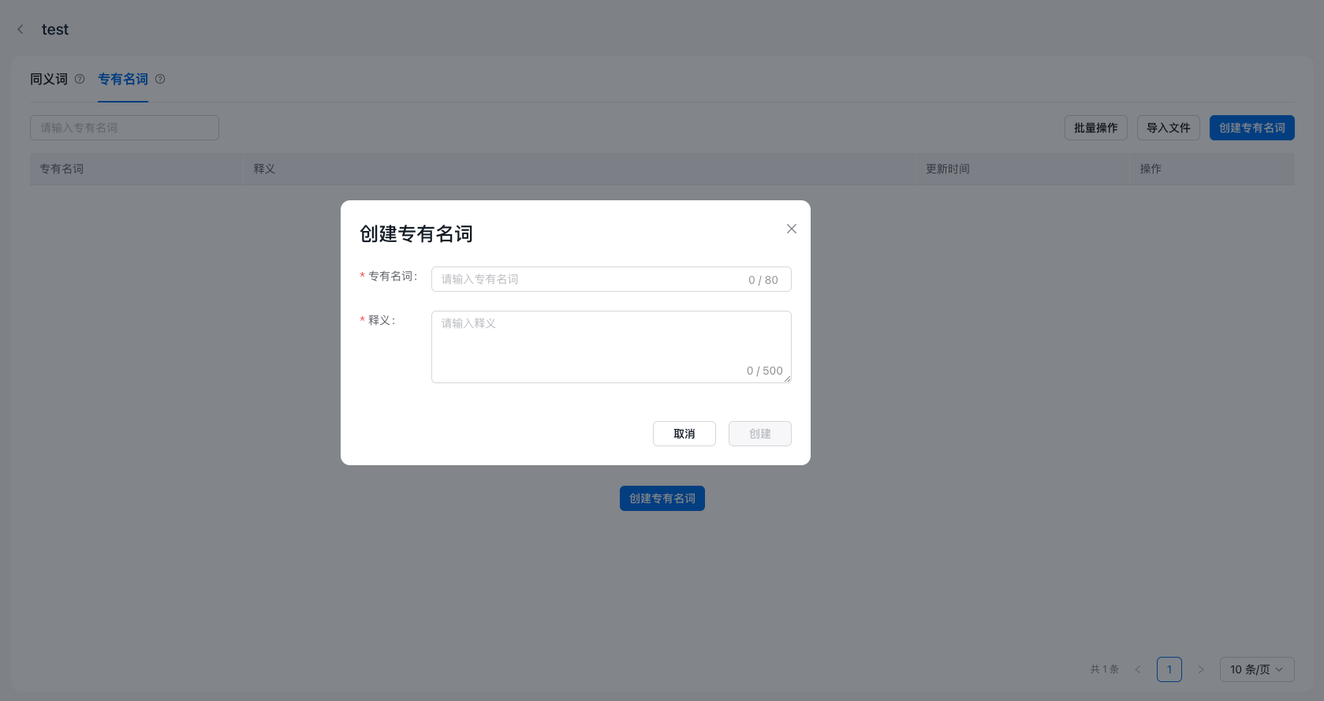Switch to the 同义词 tab
Image resolution: width=1324 pixels, height=701 pixels.
click(x=49, y=79)
